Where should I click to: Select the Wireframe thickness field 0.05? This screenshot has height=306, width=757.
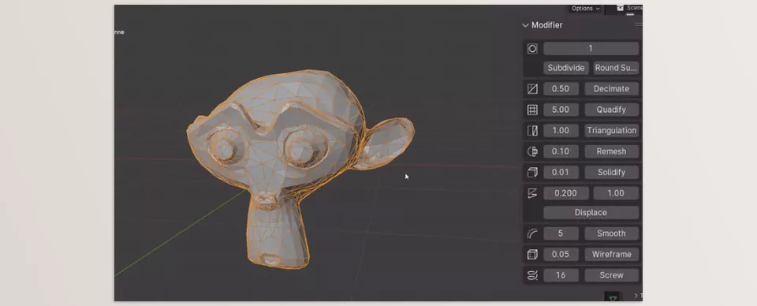click(561, 255)
